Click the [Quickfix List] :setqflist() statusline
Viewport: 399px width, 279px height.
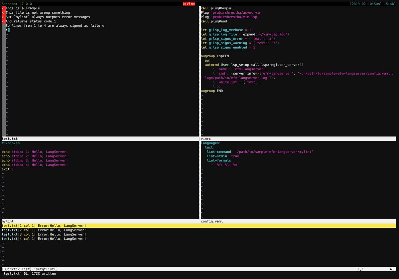pyautogui.click(x=30, y=269)
